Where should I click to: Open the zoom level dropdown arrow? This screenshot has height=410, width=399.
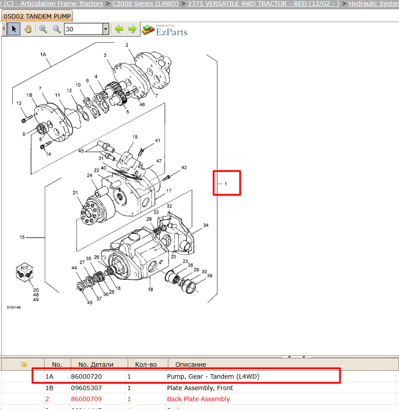click(x=106, y=29)
